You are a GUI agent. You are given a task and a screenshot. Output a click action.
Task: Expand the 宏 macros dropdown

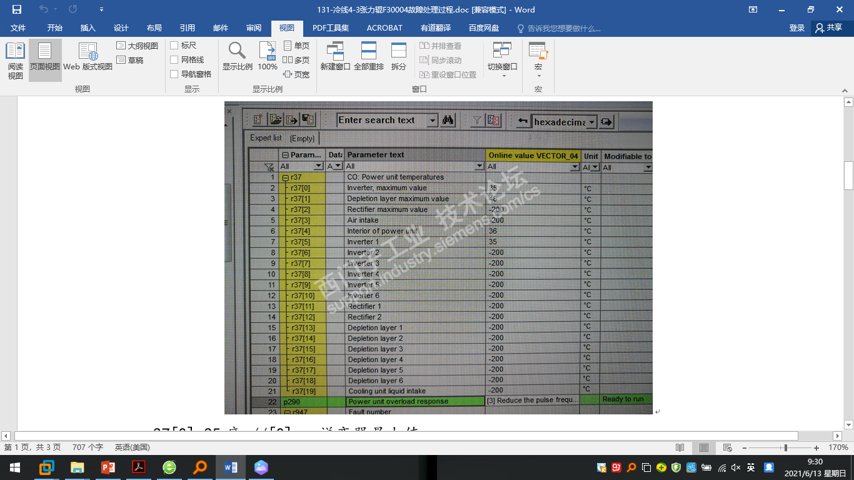538,59
